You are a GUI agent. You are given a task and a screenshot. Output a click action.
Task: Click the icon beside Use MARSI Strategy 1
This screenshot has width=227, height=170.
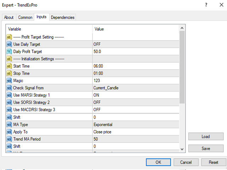pos(9,95)
